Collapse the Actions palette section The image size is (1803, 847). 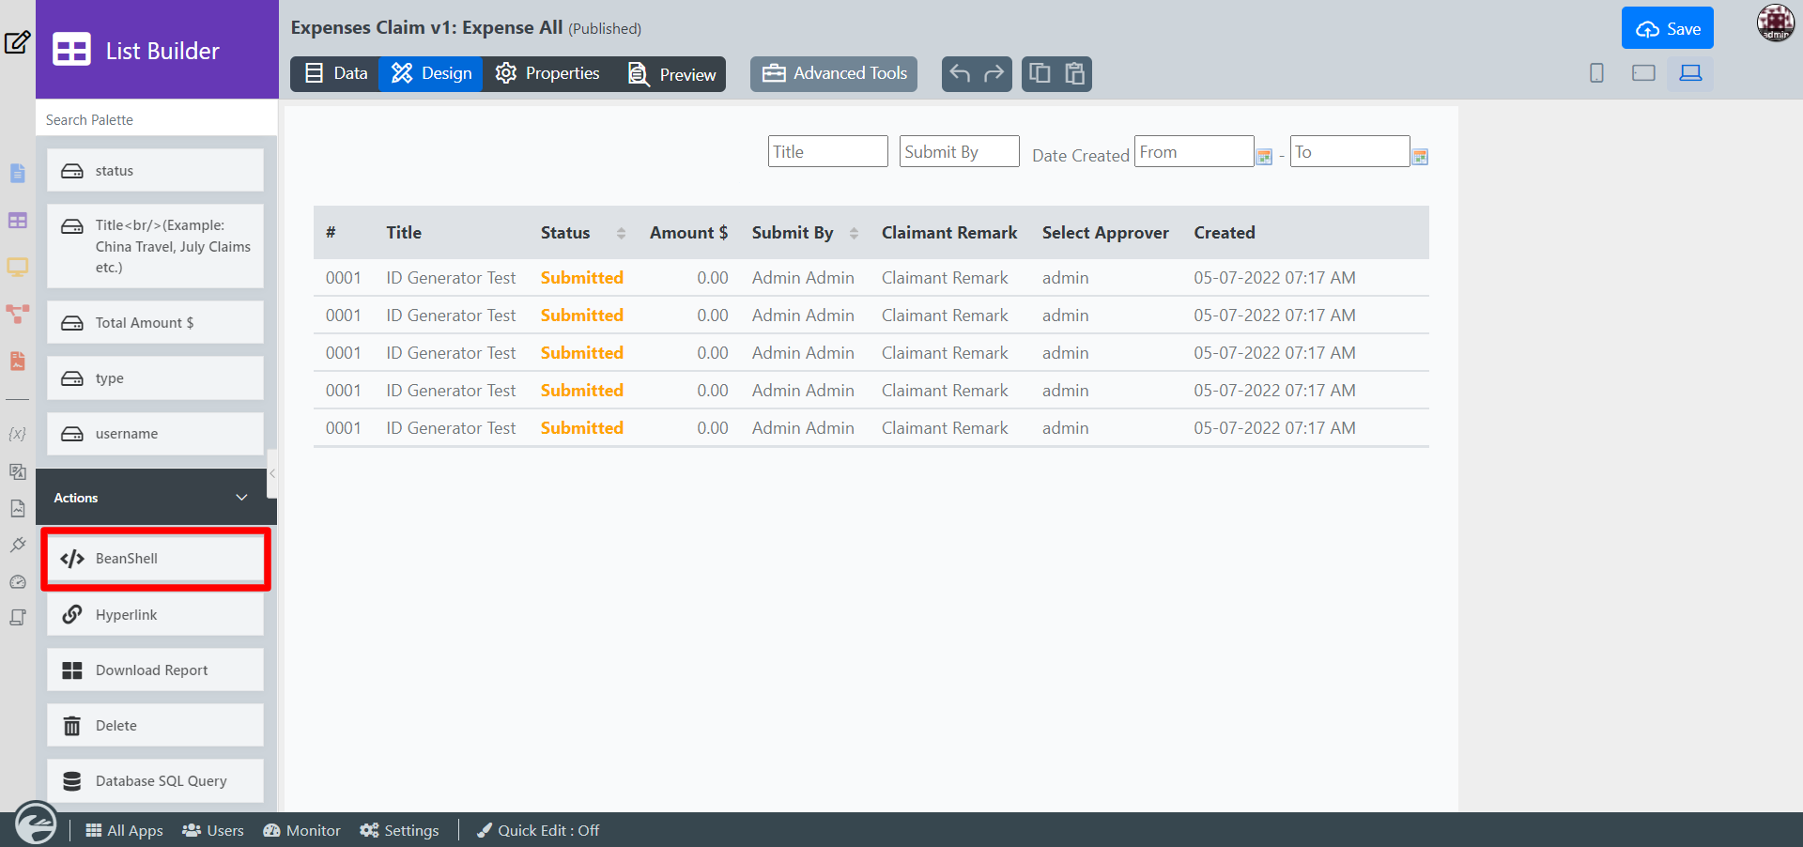(241, 498)
